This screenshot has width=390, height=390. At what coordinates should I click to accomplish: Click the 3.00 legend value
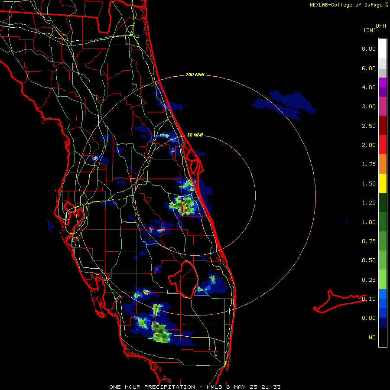click(369, 107)
